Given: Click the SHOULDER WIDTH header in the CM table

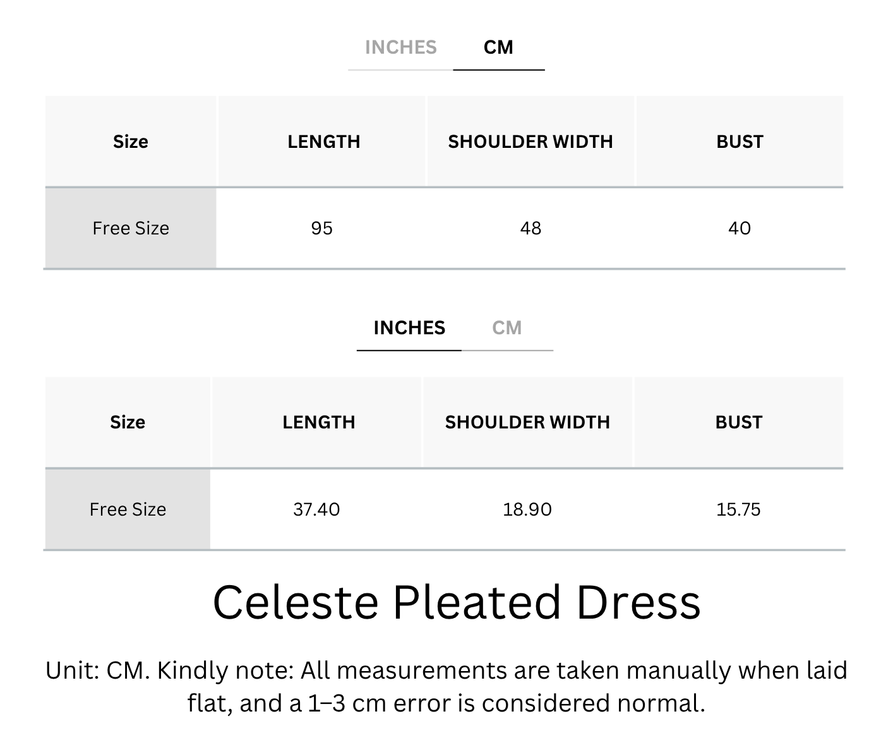Looking at the screenshot, I should click(x=530, y=142).
